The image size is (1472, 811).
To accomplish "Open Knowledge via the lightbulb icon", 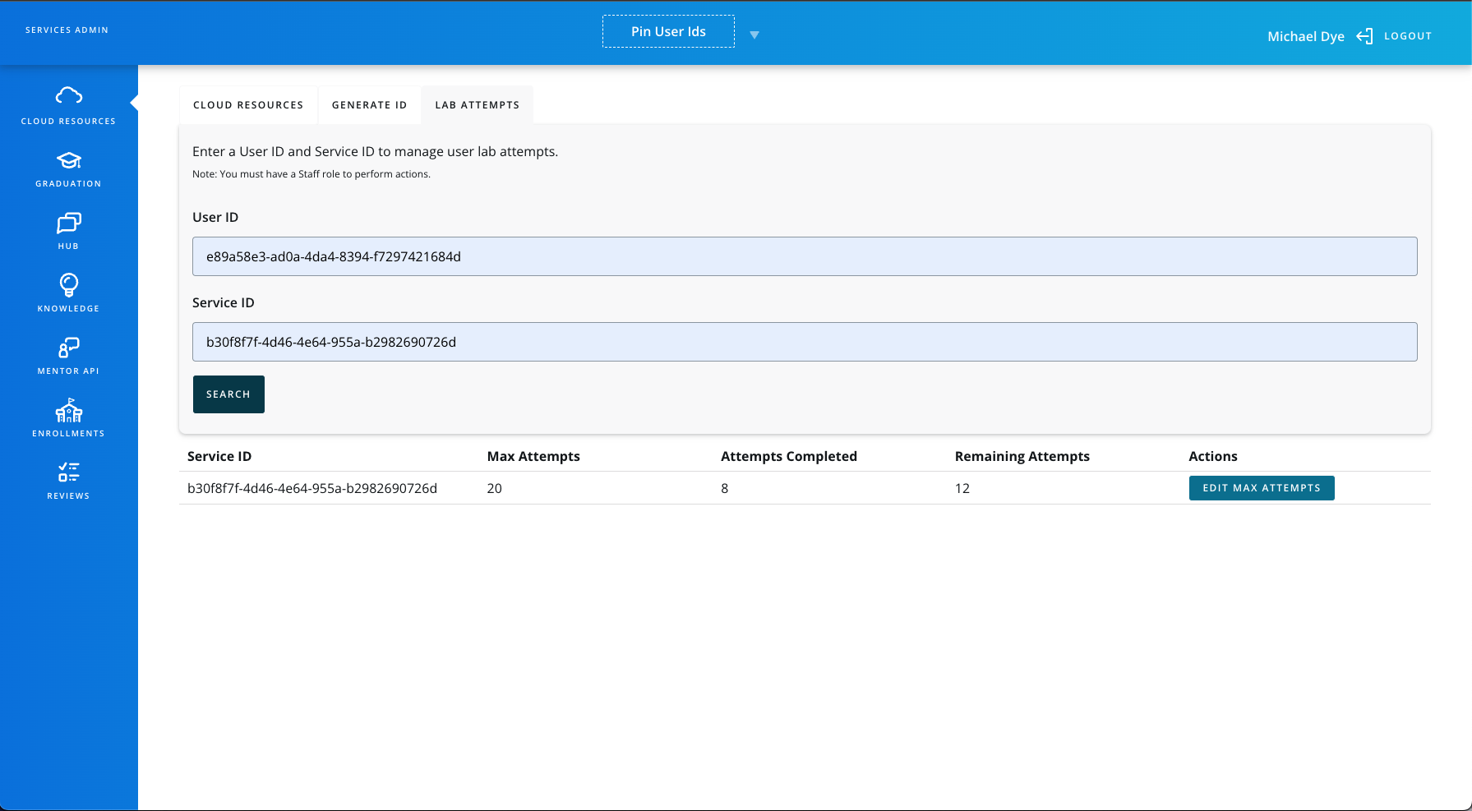I will [x=69, y=285].
